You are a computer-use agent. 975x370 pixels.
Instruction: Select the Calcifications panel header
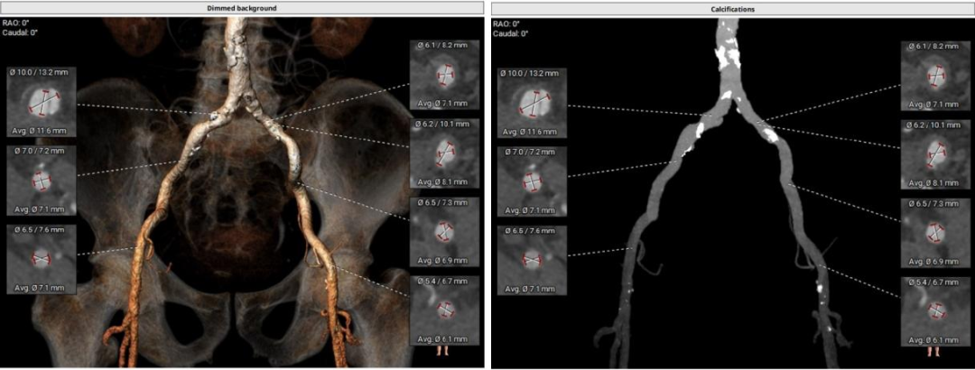click(732, 8)
